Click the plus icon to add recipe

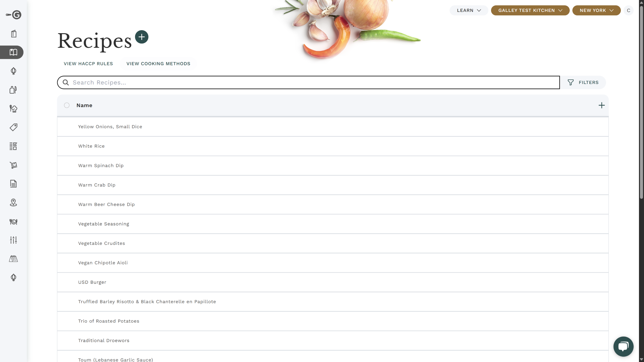(x=142, y=37)
